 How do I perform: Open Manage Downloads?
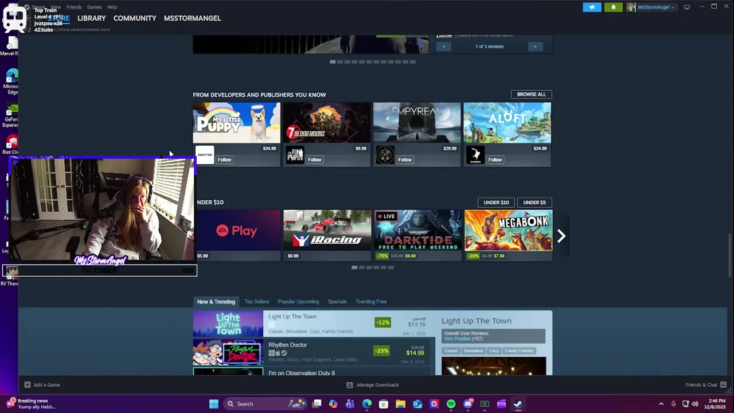pos(373,385)
